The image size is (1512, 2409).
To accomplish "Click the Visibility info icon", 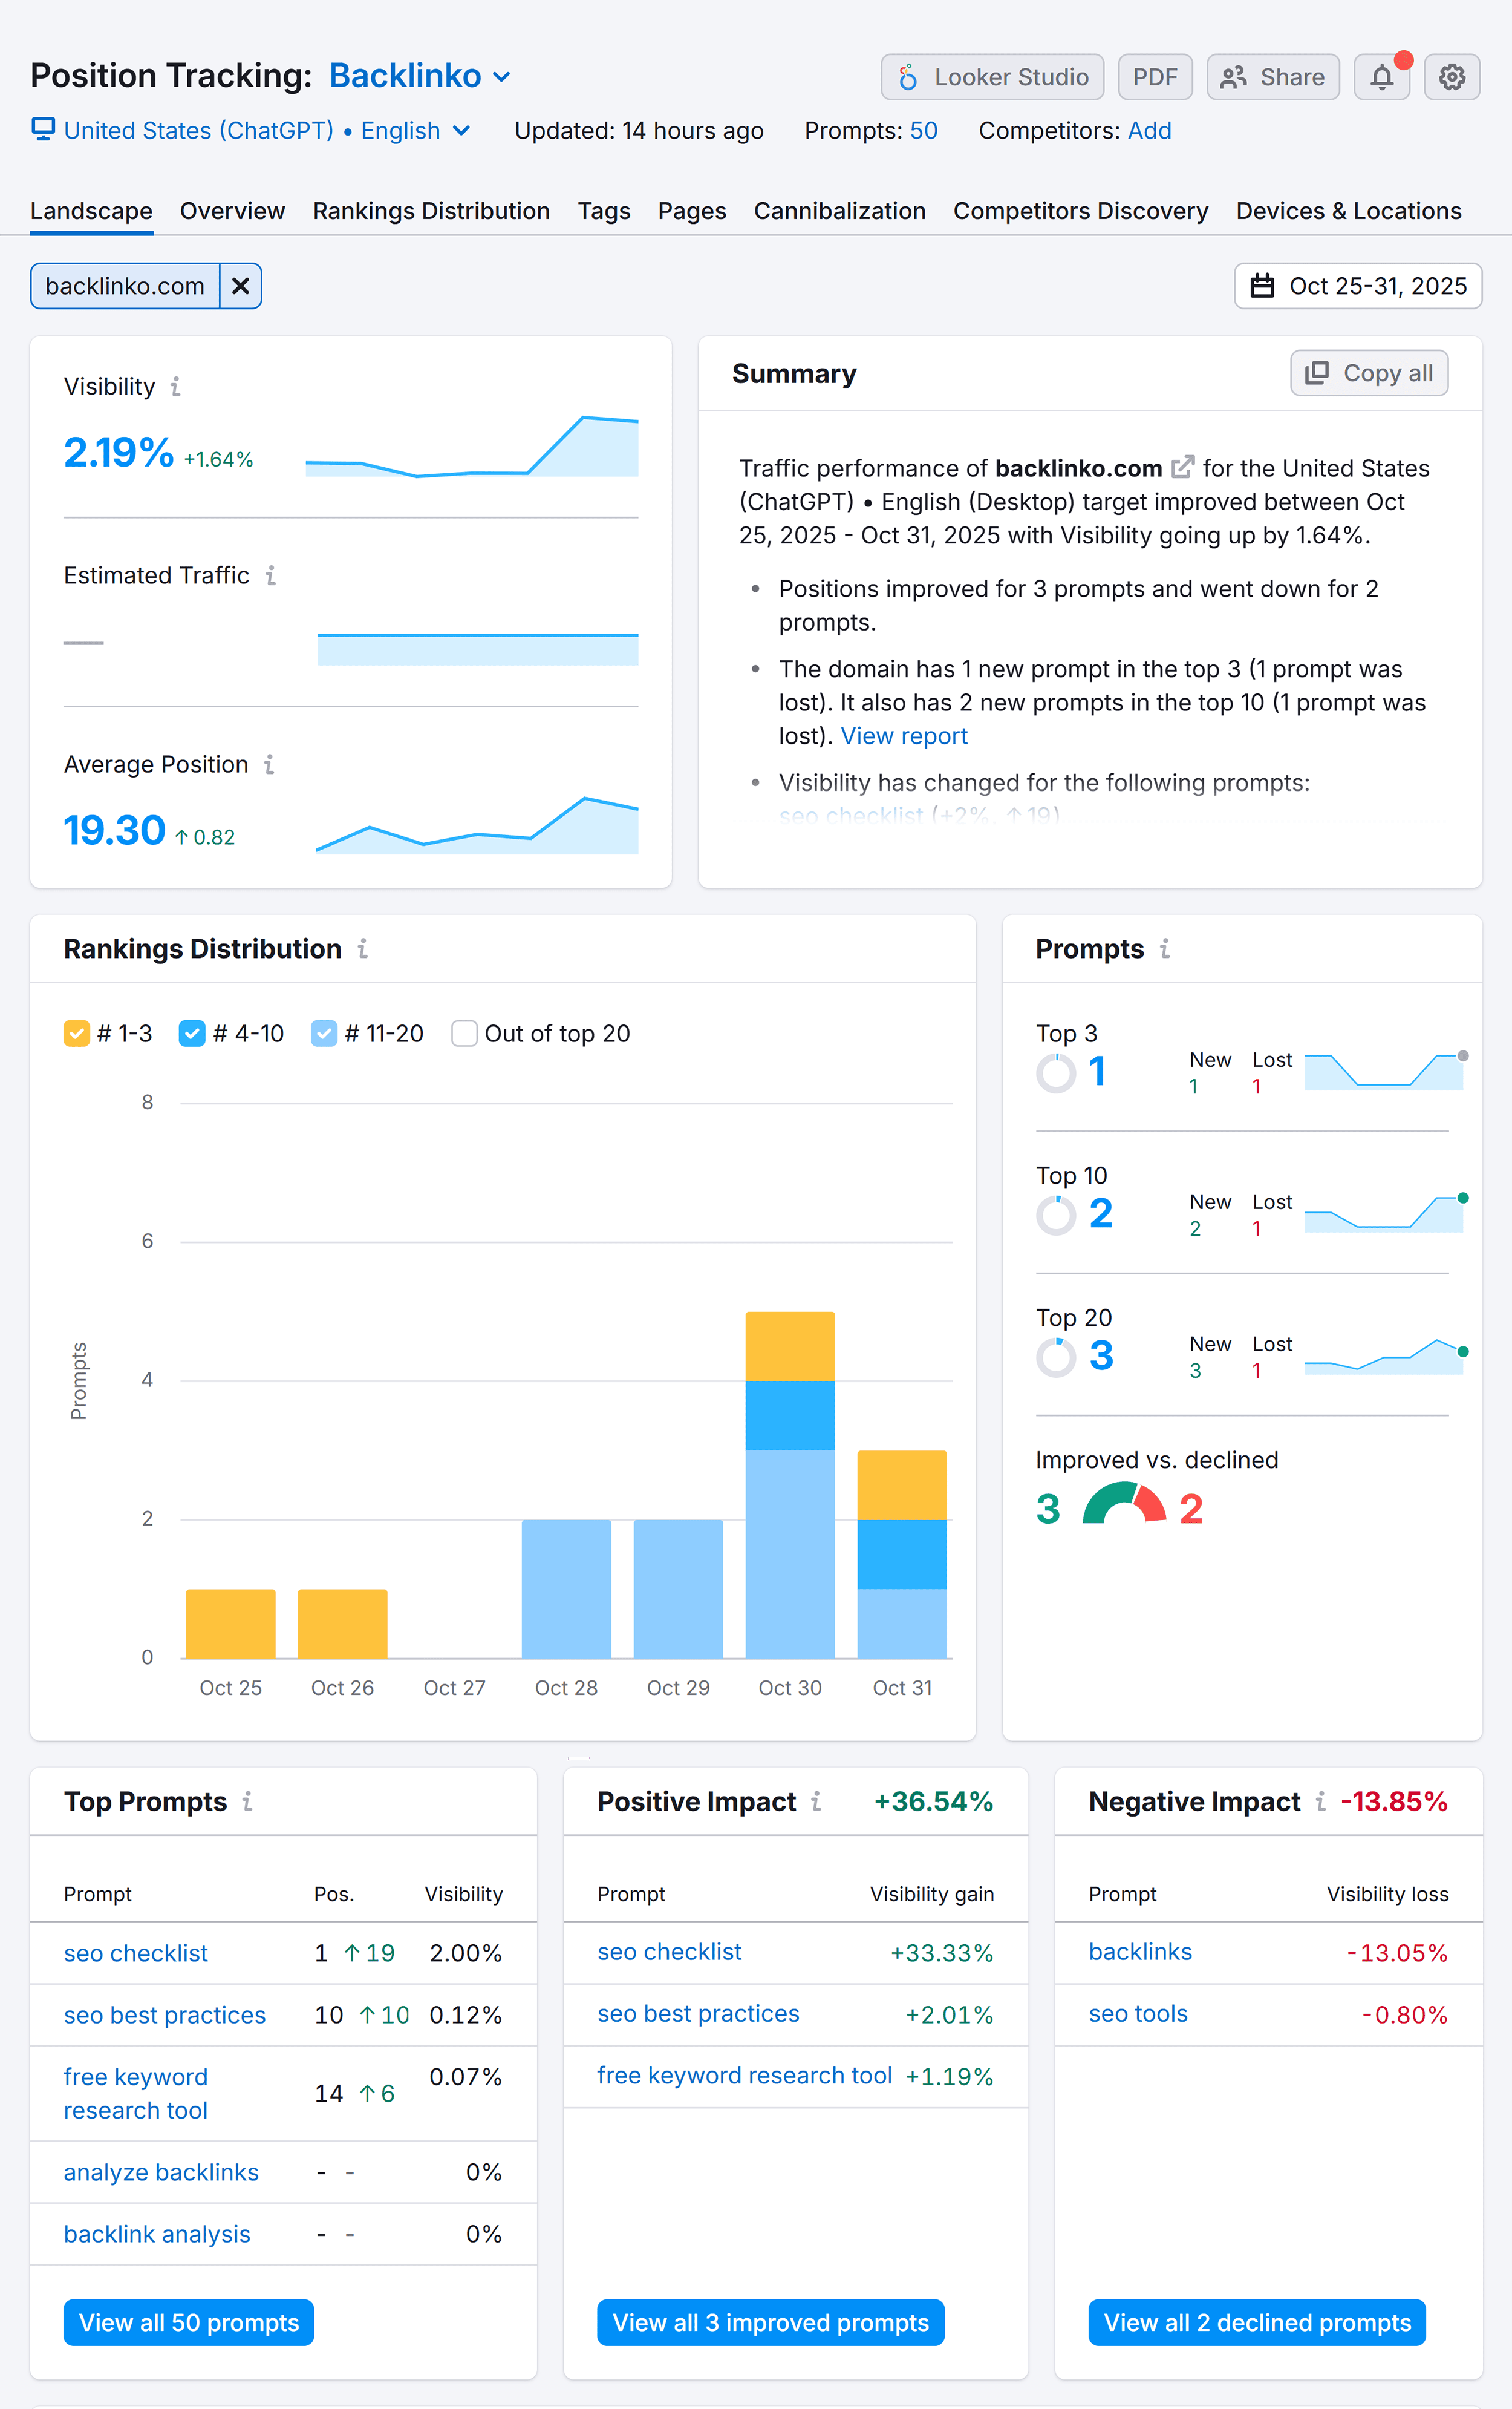I will pyautogui.click(x=176, y=387).
